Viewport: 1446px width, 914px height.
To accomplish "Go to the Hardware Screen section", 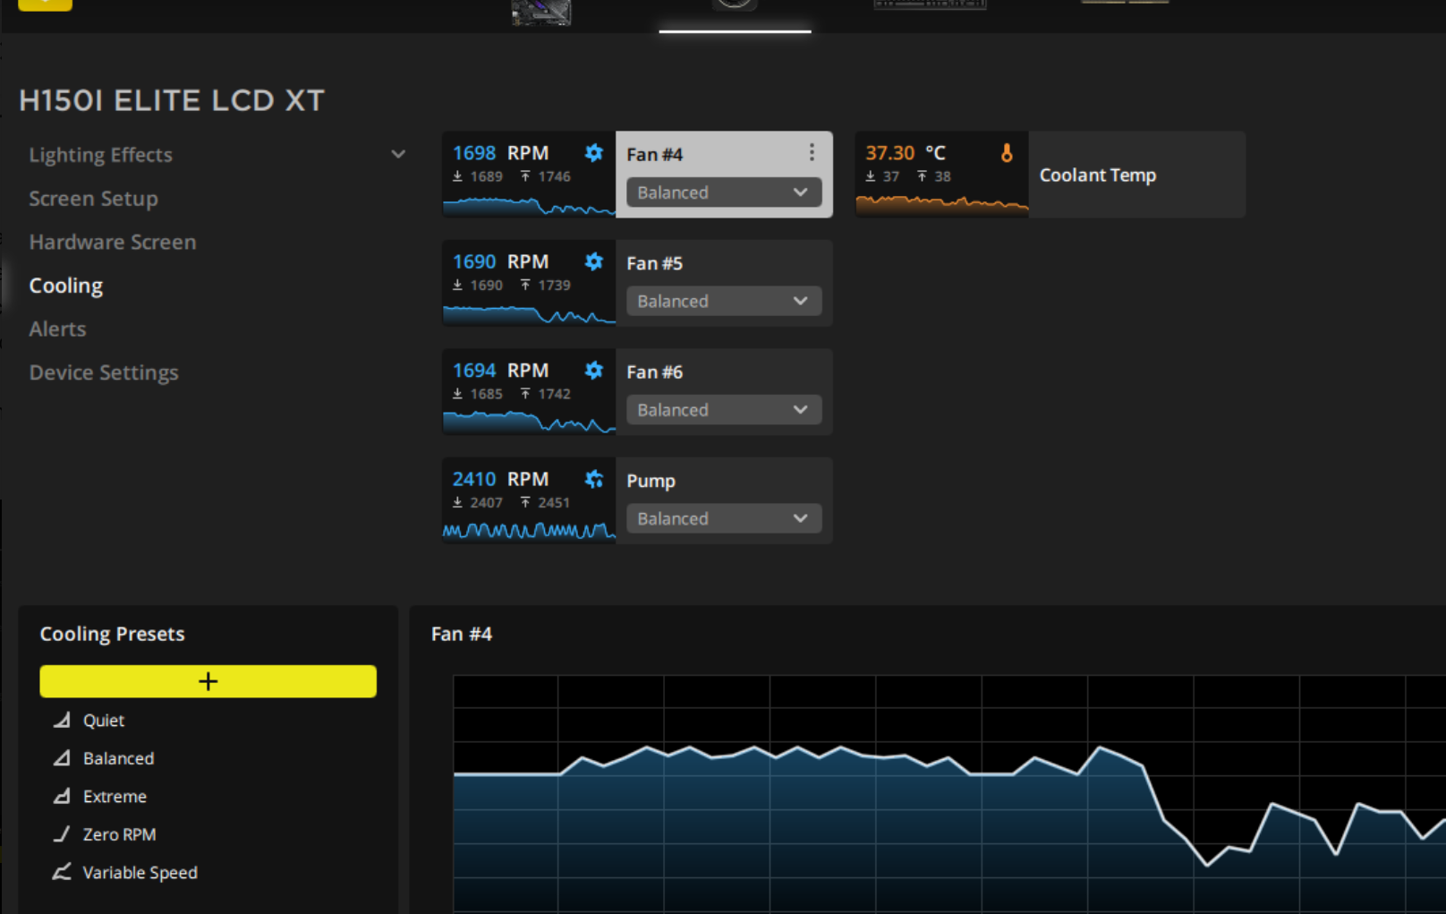I will click(x=113, y=242).
